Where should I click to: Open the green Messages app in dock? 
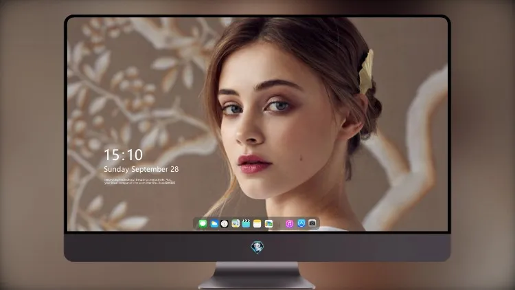(203, 223)
